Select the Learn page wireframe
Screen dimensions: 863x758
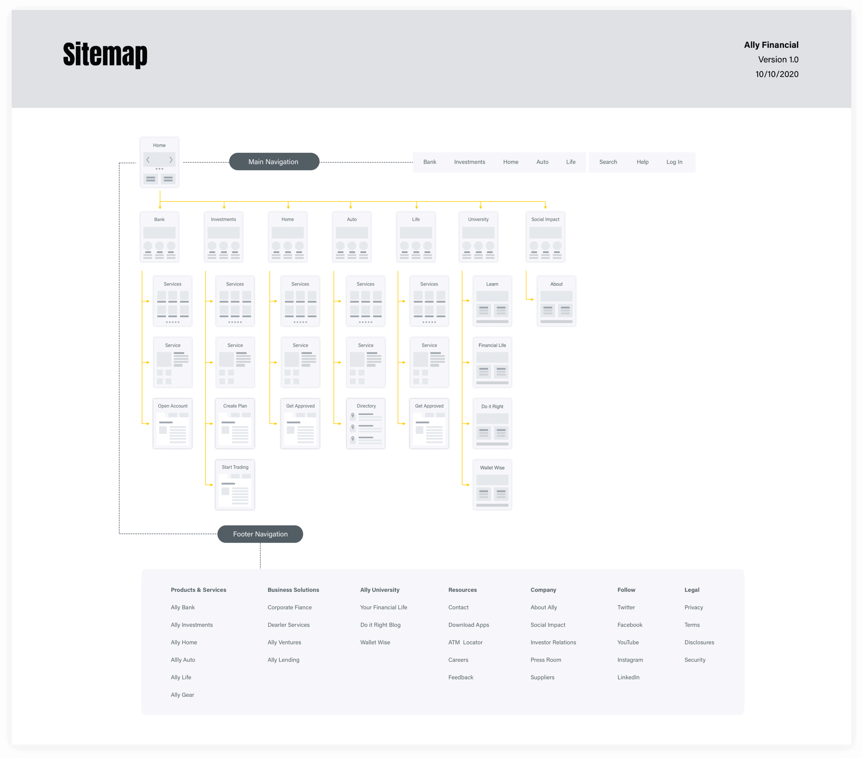pos(492,301)
